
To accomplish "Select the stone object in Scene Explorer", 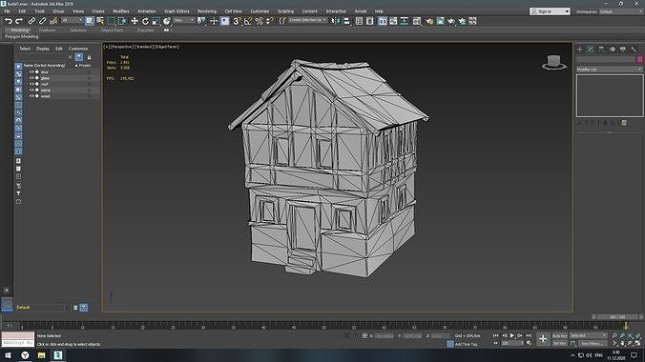I will (45, 90).
